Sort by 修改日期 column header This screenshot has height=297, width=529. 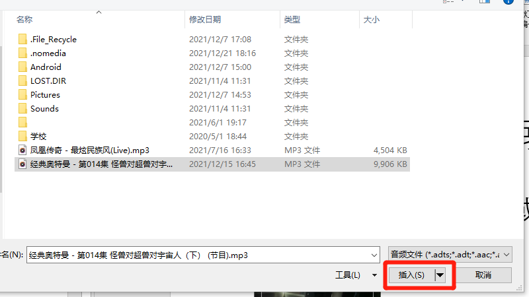click(205, 20)
